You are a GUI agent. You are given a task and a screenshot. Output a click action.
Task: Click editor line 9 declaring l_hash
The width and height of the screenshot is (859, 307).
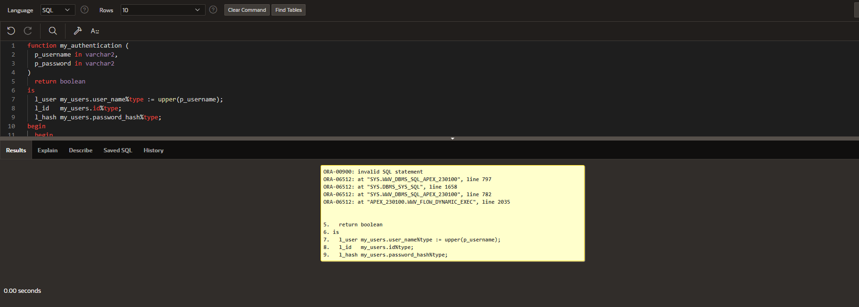98,117
